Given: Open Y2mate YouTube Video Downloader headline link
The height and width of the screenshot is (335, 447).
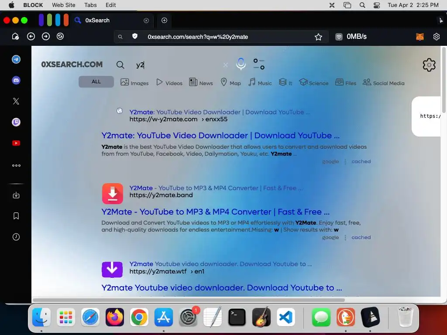Looking at the screenshot, I should [x=220, y=136].
